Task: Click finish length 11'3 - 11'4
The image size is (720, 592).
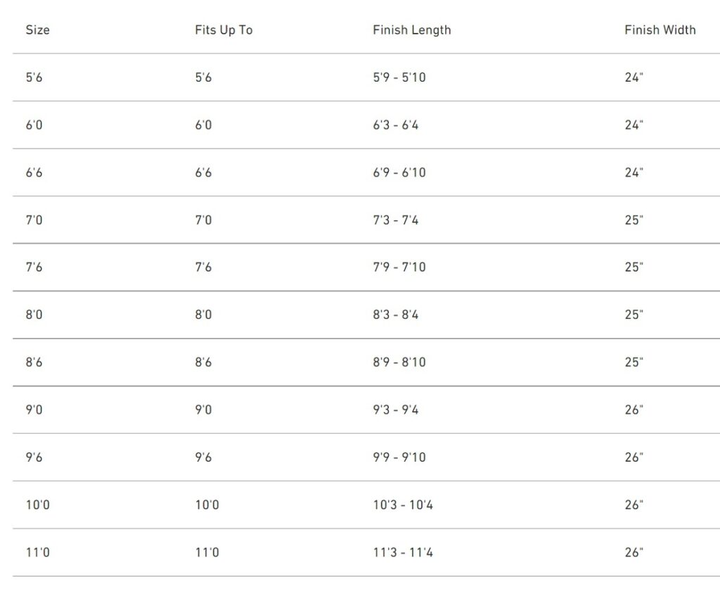Action: (x=402, y=553)
